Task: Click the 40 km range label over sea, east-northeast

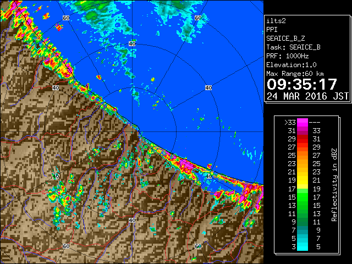Action: point(208,88)
